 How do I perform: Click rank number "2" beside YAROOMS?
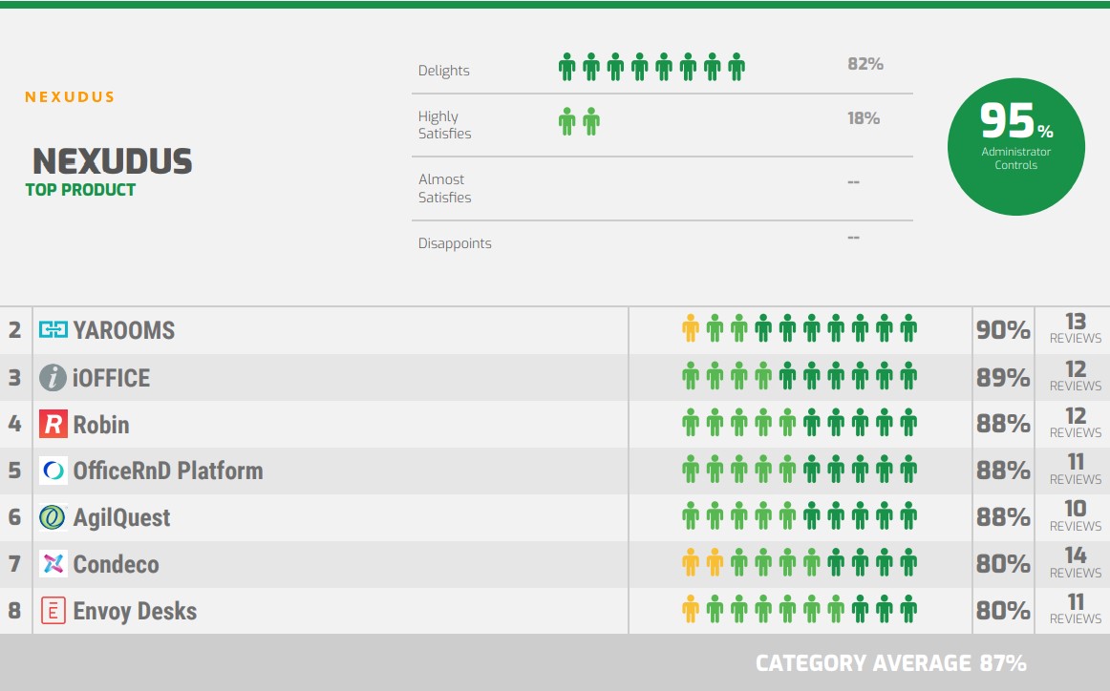pos(15,329)
